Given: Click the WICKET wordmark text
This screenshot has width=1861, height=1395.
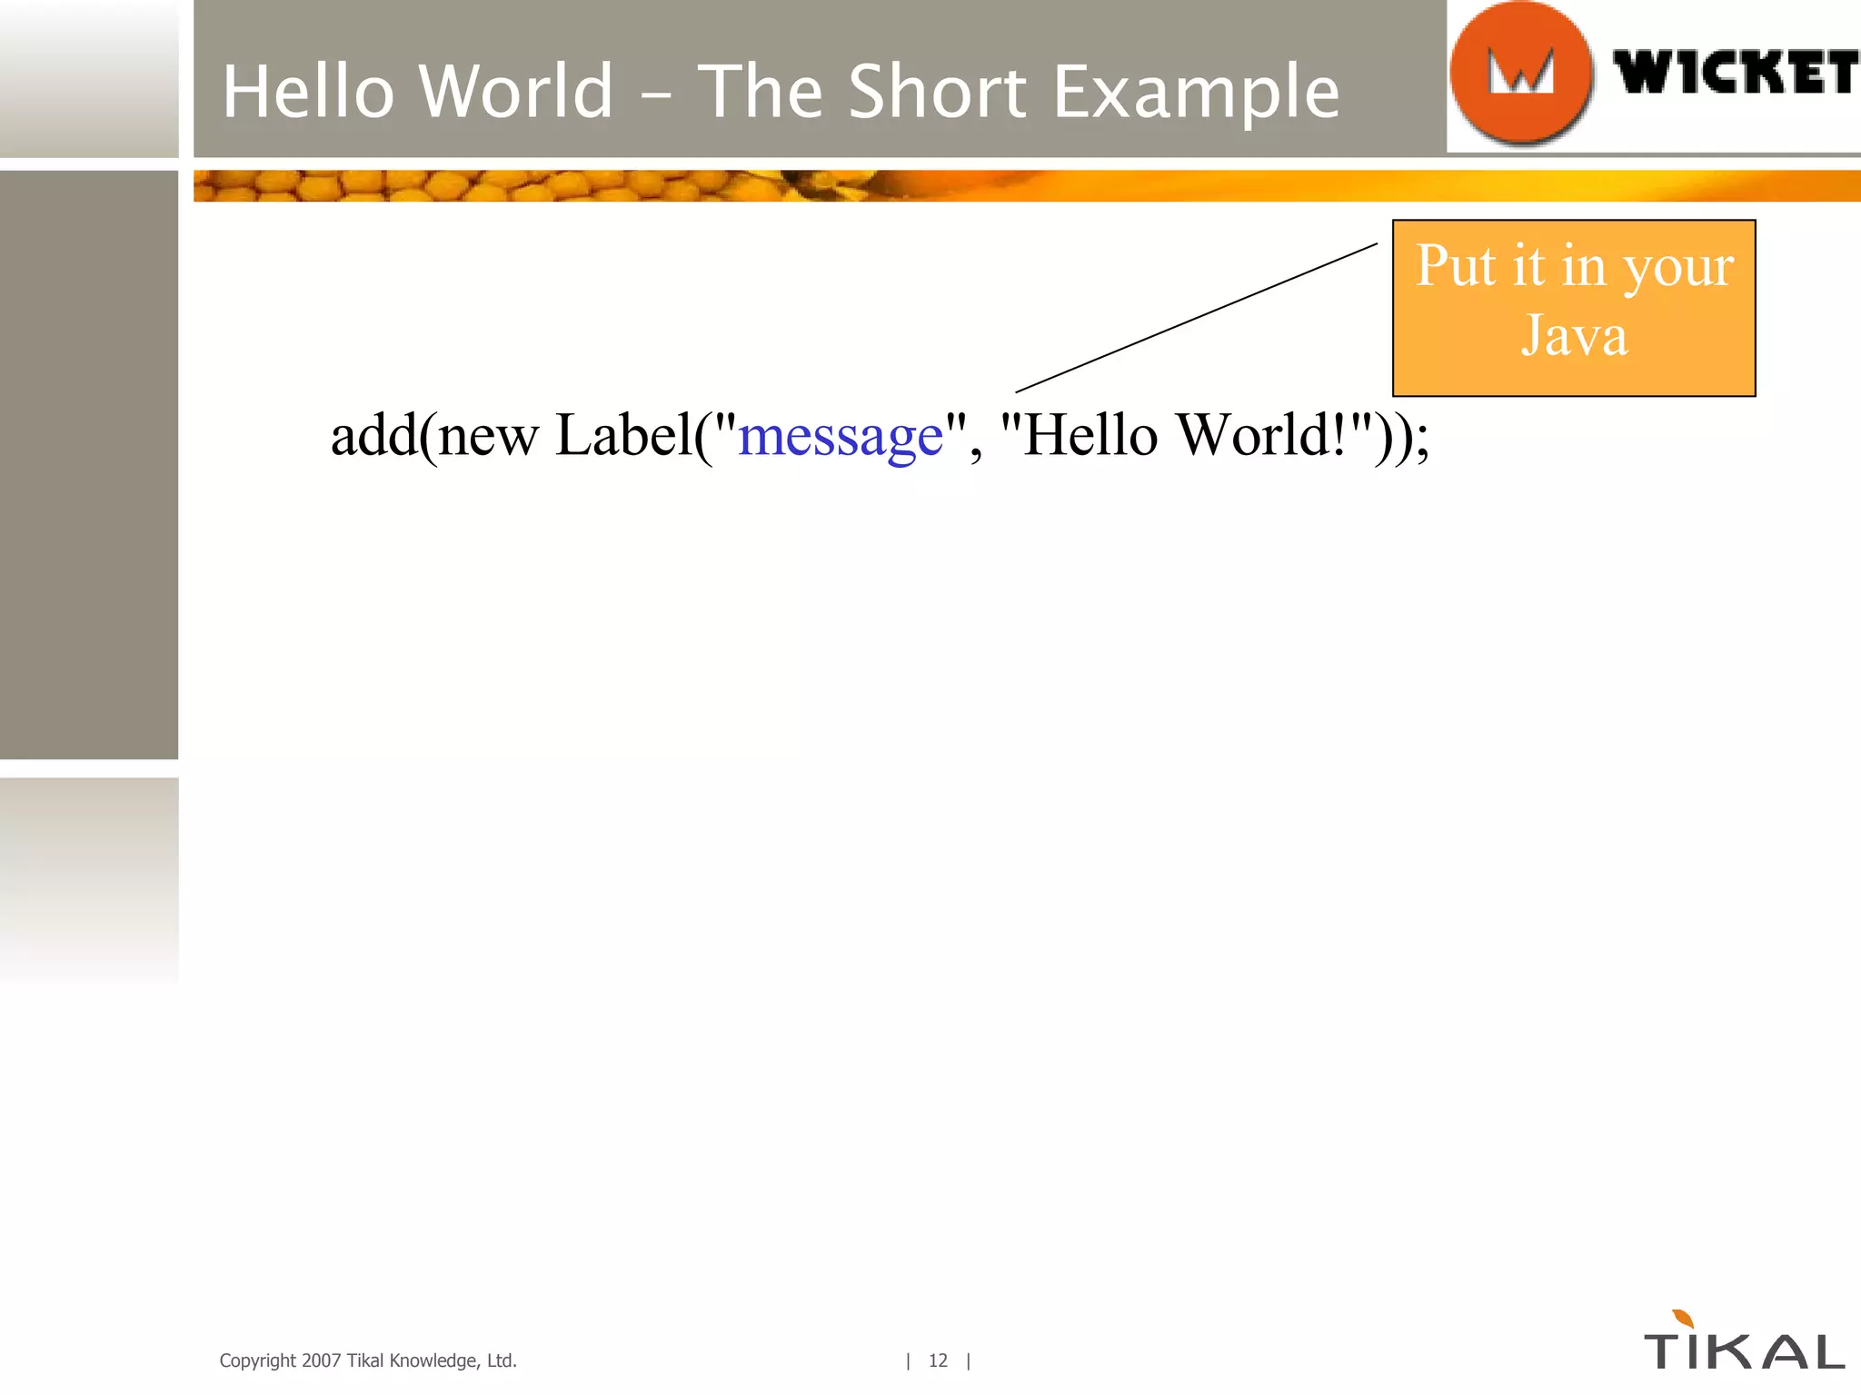Looking at the screenshot, I should point(1734,73).
